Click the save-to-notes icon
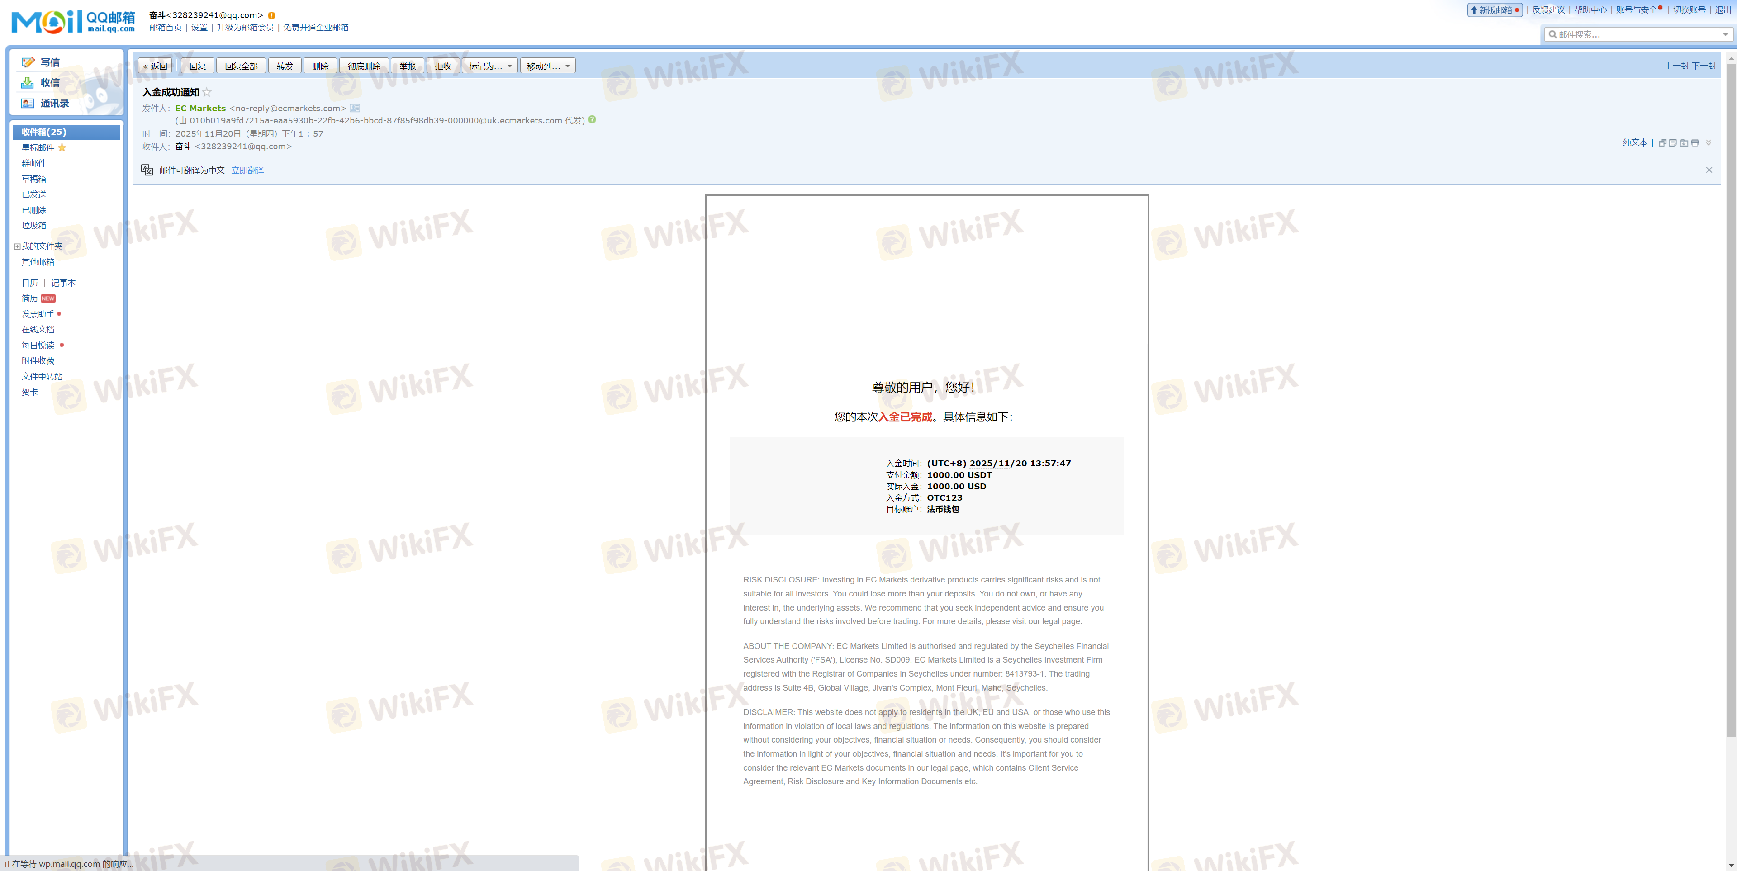Image resolution: width=1737 pixels, height=871 pixels. pyautogui.click(x=1673, y=143)
